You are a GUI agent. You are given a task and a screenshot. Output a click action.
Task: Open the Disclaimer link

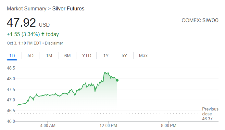(x=54, y=43)
